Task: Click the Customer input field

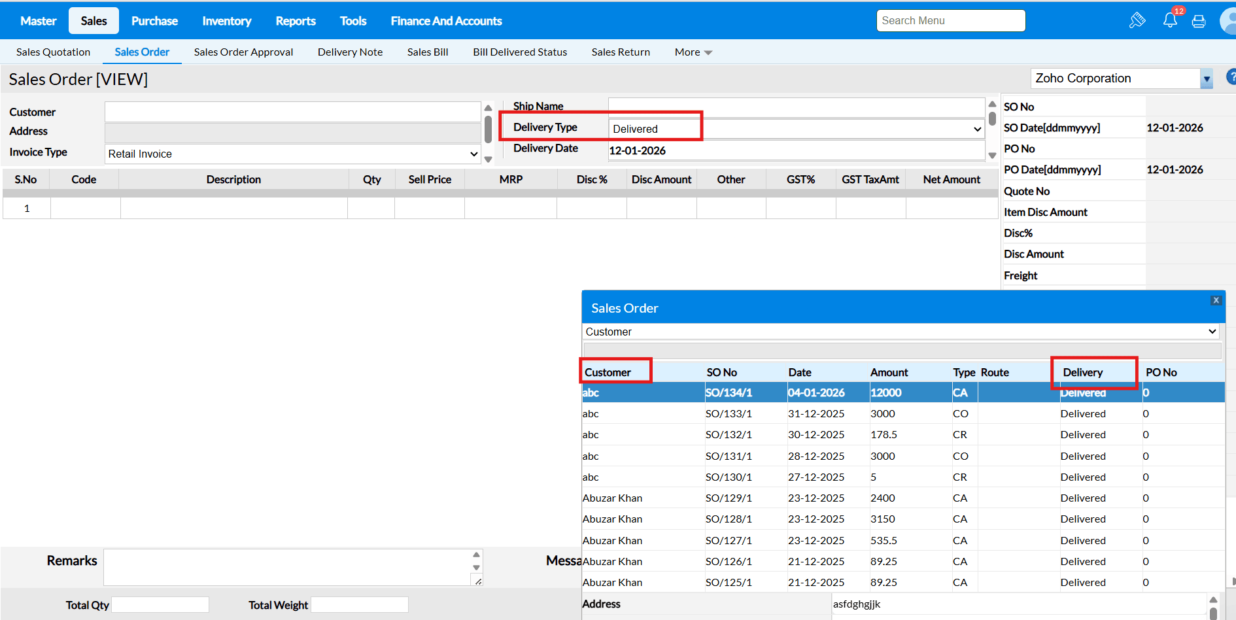Action: click(292, 112)
